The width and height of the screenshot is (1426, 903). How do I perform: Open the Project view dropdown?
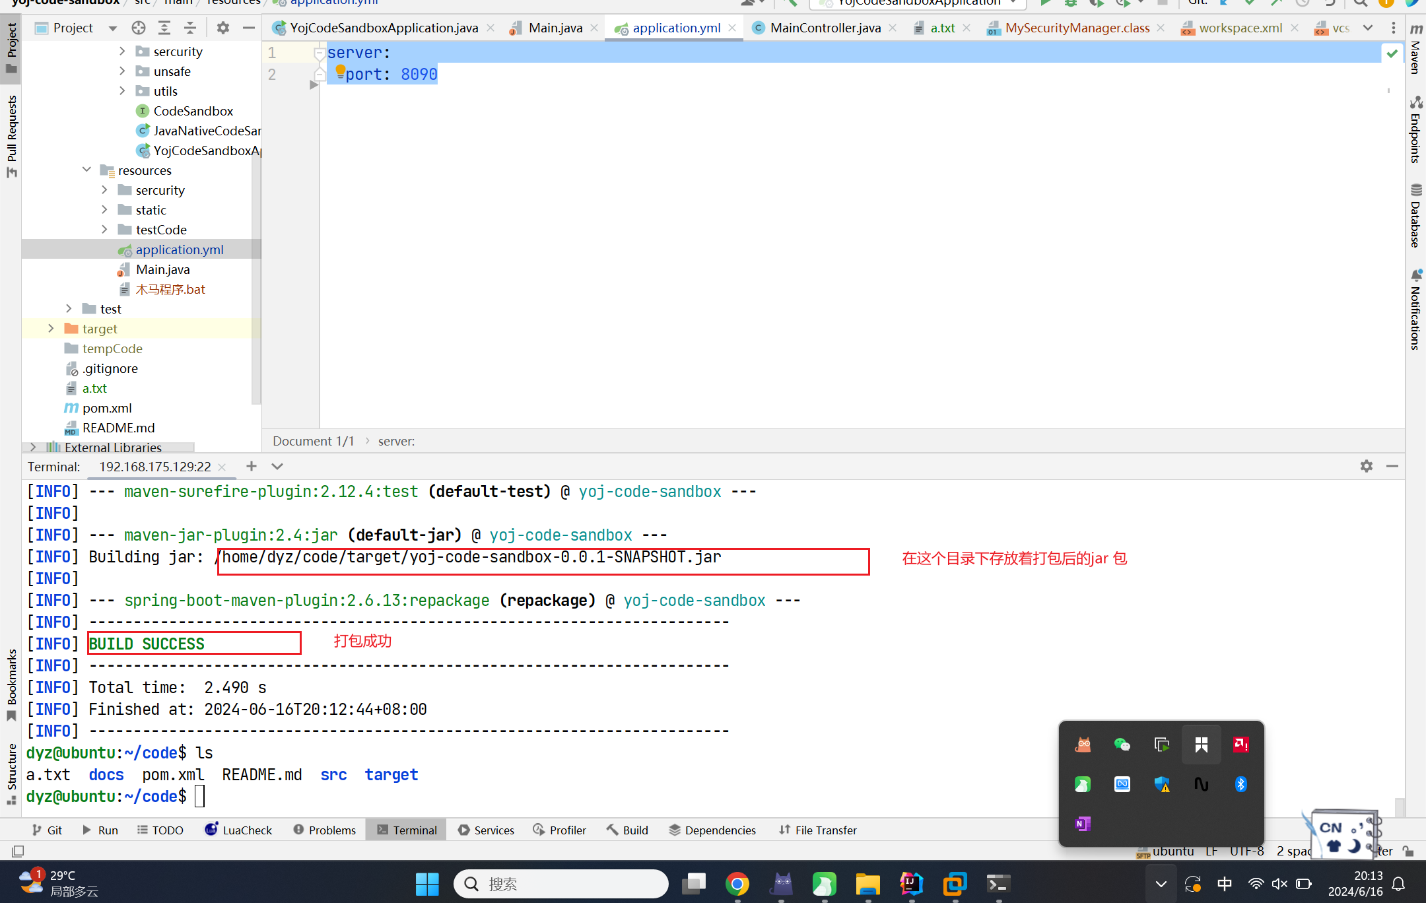113,28
